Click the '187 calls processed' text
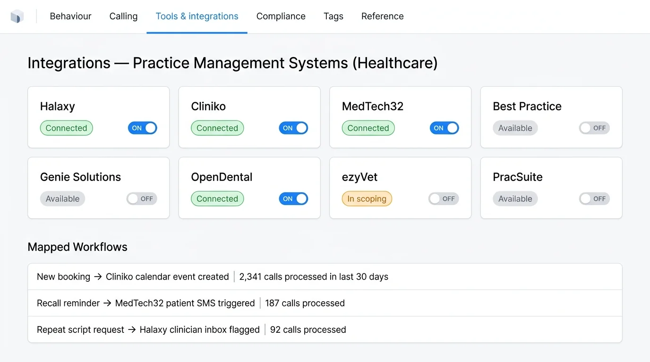 [x=305, y=303]
